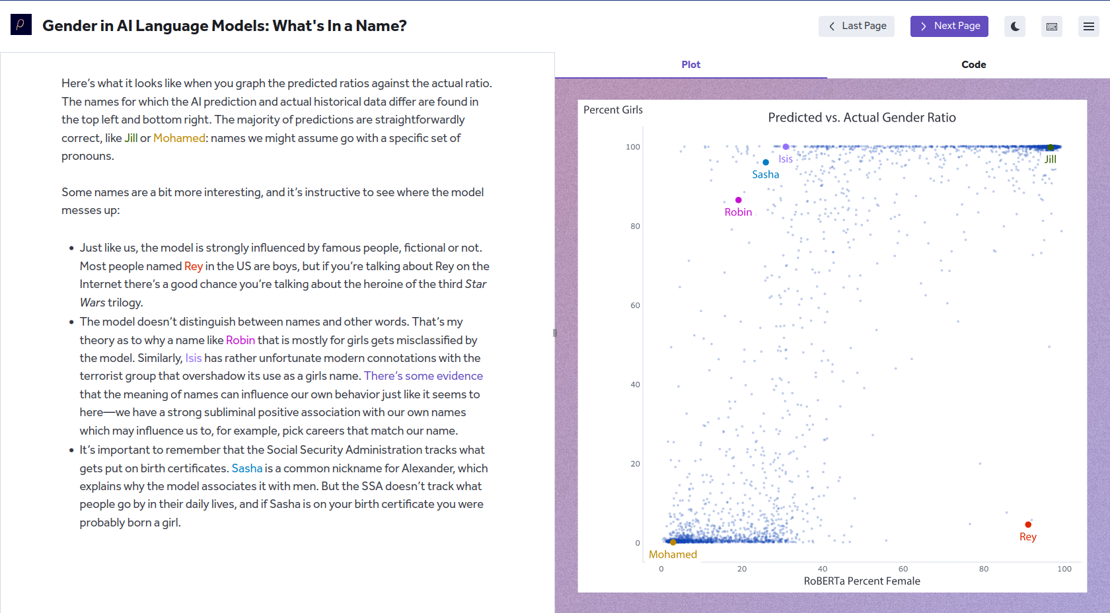Image resolution: width=1110 pixels, height=613 pixels.
Task: Click the Isis data point on the plot
Action: (786, 147)
